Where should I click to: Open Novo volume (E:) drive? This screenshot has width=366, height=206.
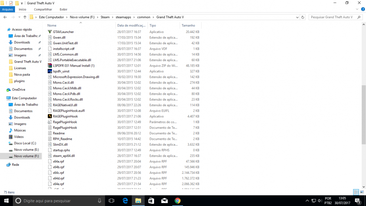pos(26,150)
